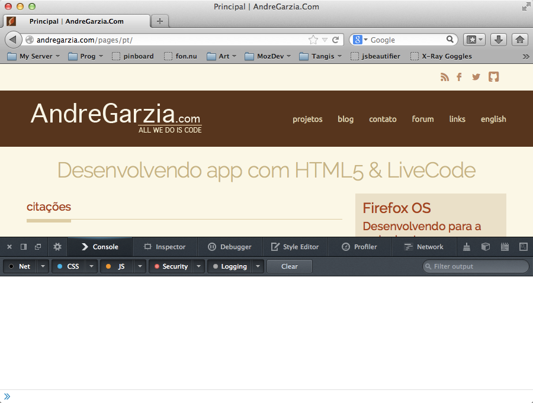
Task: Open the site's RSS feed icon
Action: (445, 76)
